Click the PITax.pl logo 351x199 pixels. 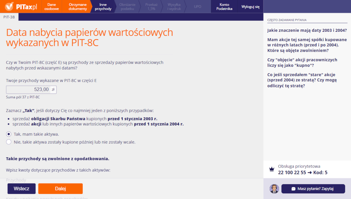click(x=21, y=6)
